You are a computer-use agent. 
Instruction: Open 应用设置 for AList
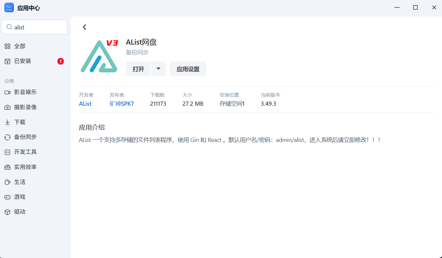188,69
